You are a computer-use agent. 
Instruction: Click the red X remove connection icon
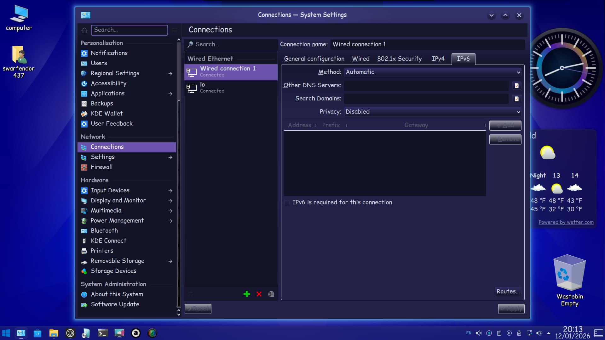(259, 294)
